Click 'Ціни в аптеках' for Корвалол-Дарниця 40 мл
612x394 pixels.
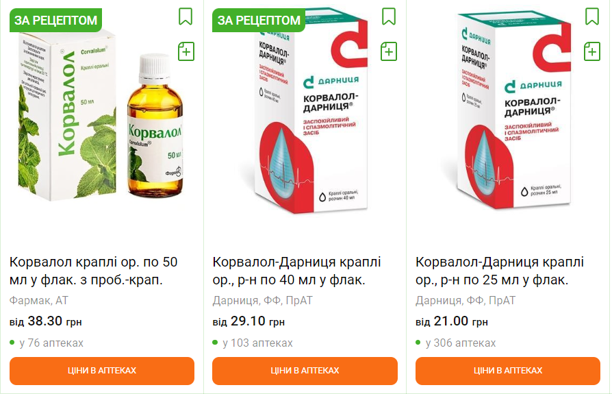click(305, 371)
